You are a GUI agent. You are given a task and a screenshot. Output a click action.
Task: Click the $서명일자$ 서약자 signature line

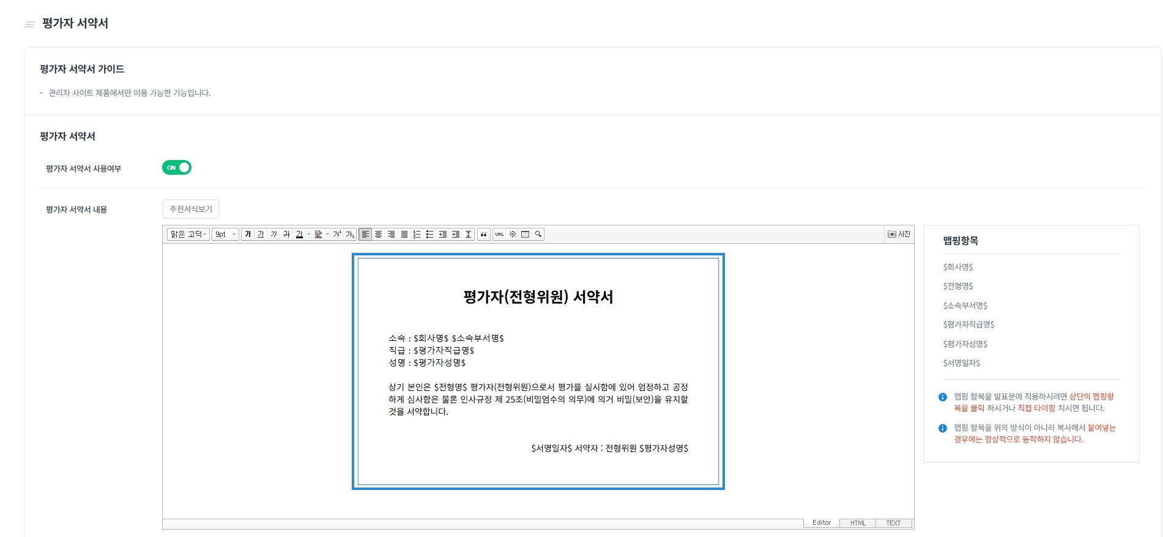click(609, 448)
